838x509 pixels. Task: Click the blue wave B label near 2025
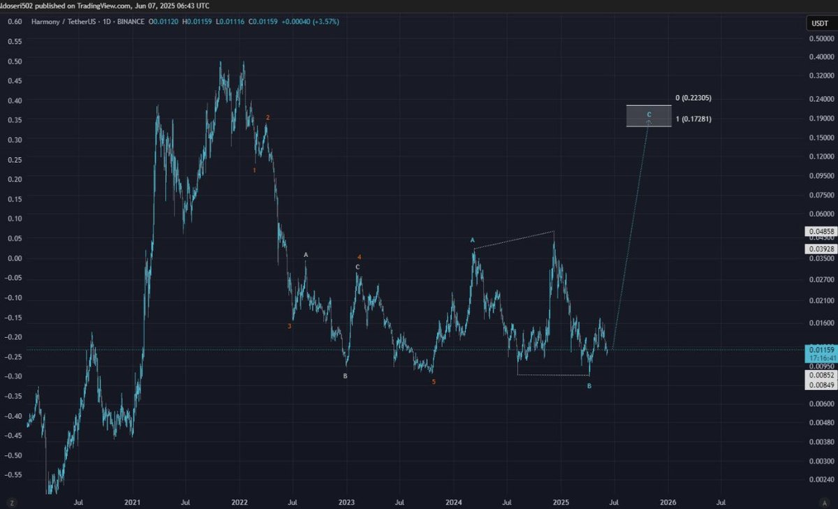point(589,386)
